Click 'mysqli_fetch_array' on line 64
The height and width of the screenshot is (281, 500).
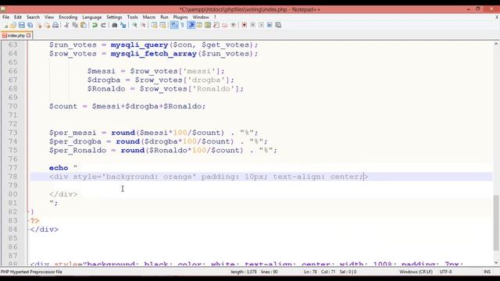pos(154,54)
